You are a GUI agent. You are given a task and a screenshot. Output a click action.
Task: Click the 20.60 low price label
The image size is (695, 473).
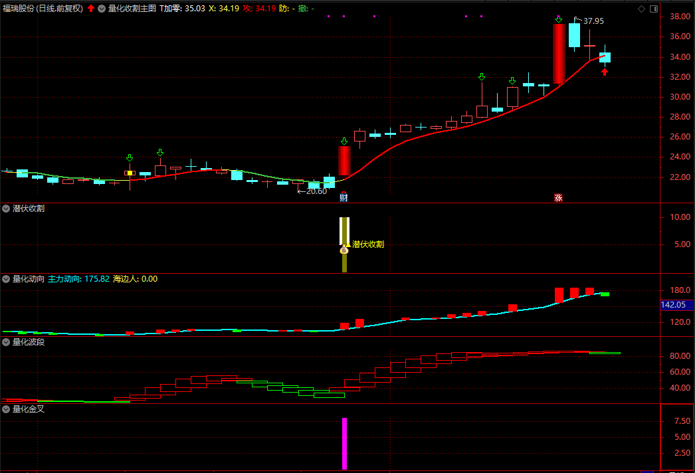pyautogui.click(x=316, y=191)
